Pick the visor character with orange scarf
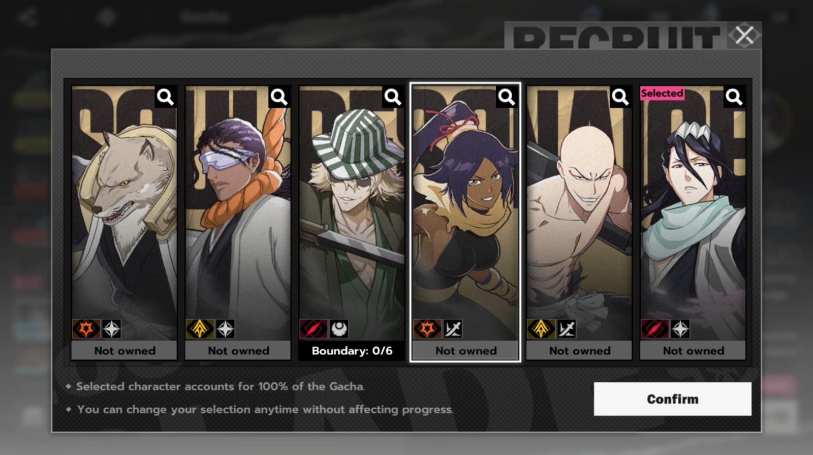Screen dimensions: 813x455 [x=238, y=214]
